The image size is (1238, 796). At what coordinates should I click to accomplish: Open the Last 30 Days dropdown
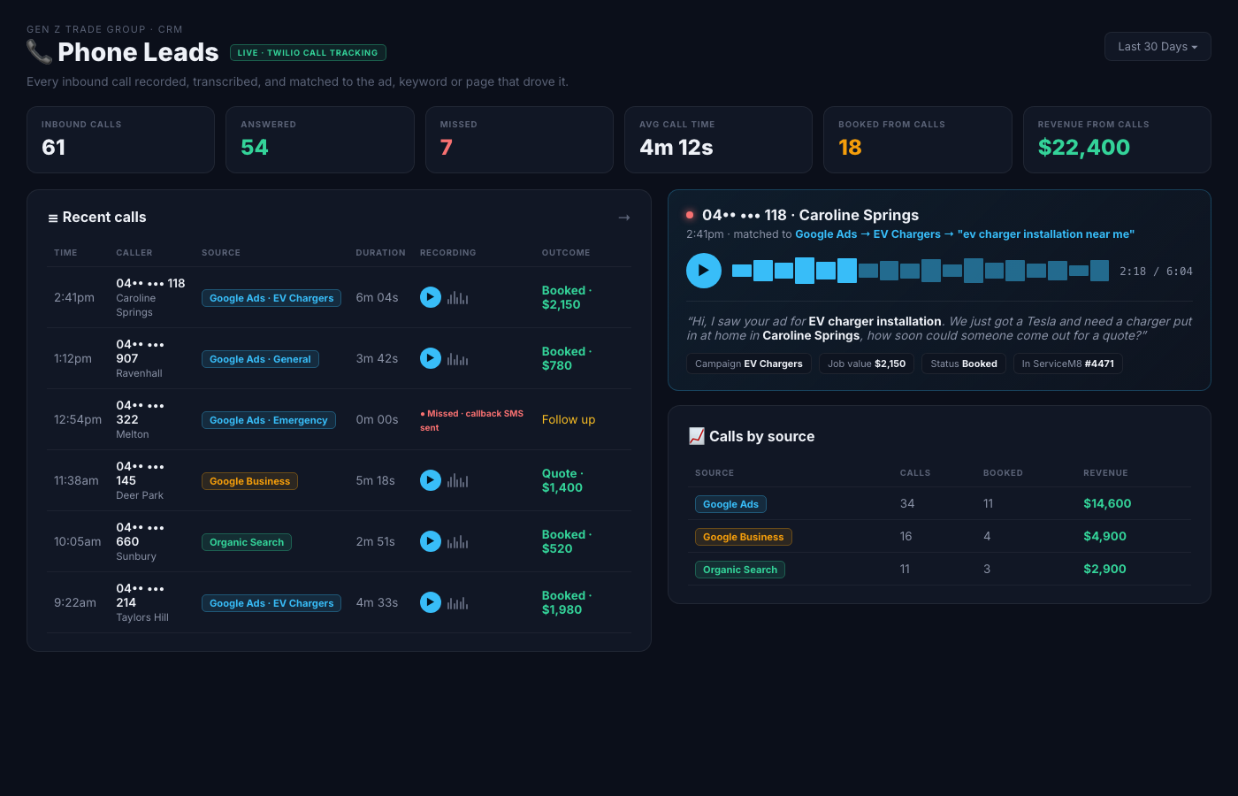point(1158,47)
